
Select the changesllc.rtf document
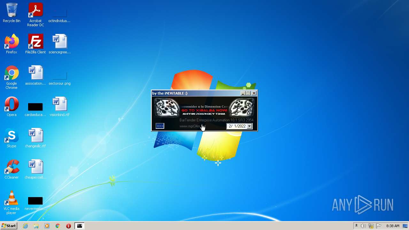point(35,138)
